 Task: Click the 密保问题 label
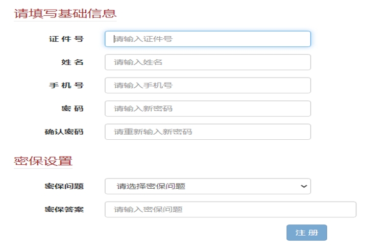tap(64, 186)
